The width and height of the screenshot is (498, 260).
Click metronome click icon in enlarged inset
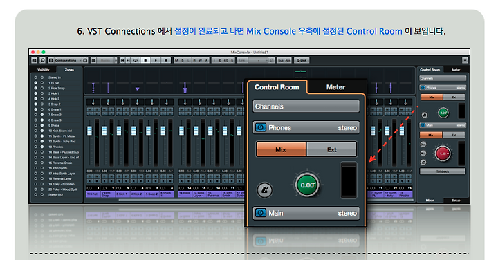tap(264, 190)
